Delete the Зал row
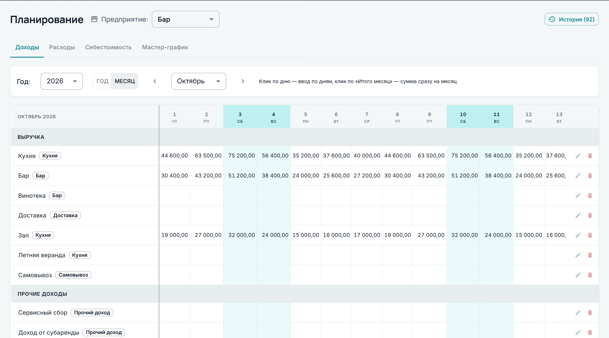This screenshot has width=609, height=338. tap(590, 235)
